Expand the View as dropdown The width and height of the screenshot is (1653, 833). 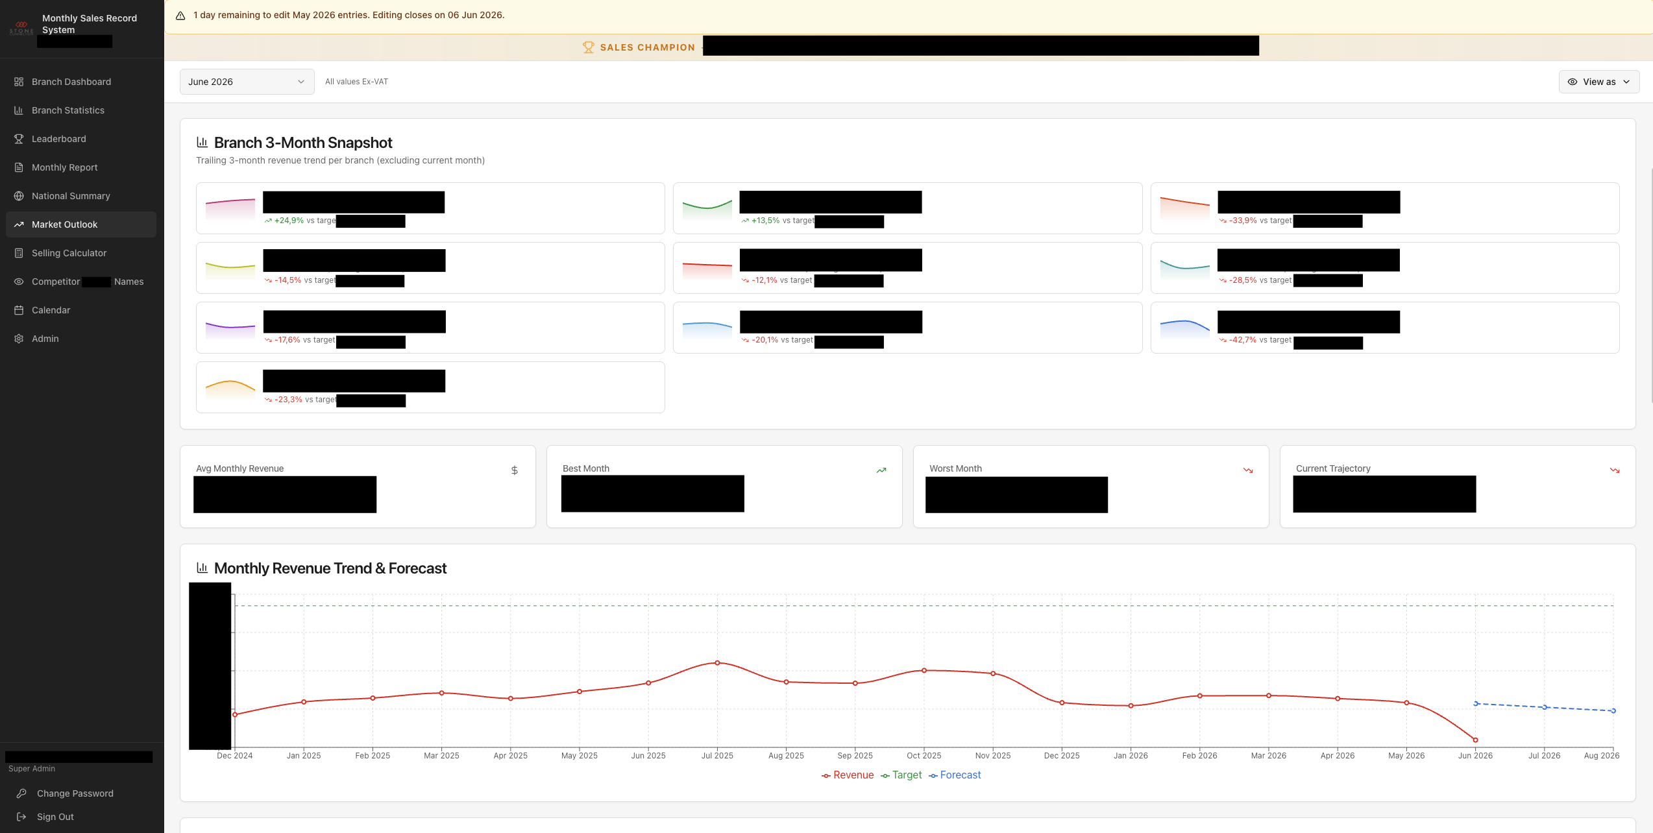point(1599,82)
